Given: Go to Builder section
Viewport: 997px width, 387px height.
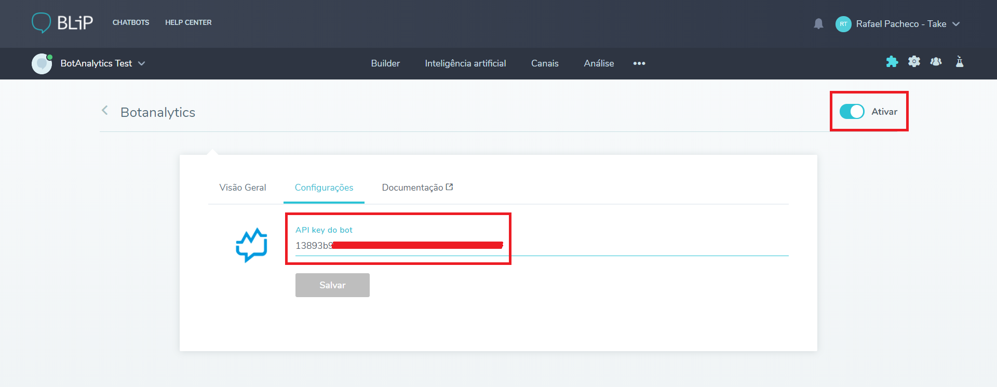Looking at the screenshot, I should pyautogui.click(x=385, y=63).
